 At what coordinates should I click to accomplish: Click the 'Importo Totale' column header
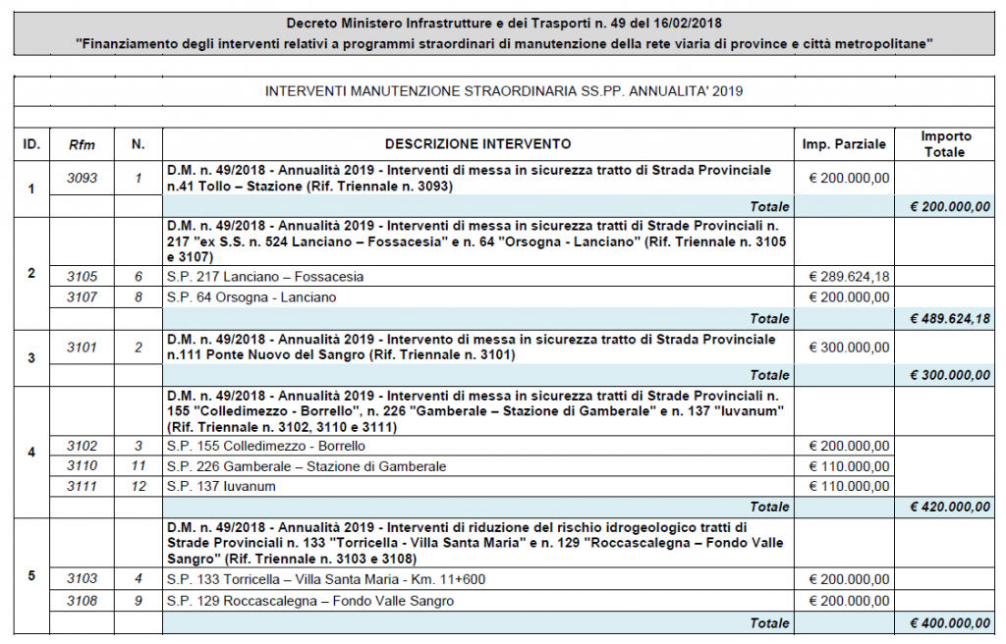tap(946, 144)
